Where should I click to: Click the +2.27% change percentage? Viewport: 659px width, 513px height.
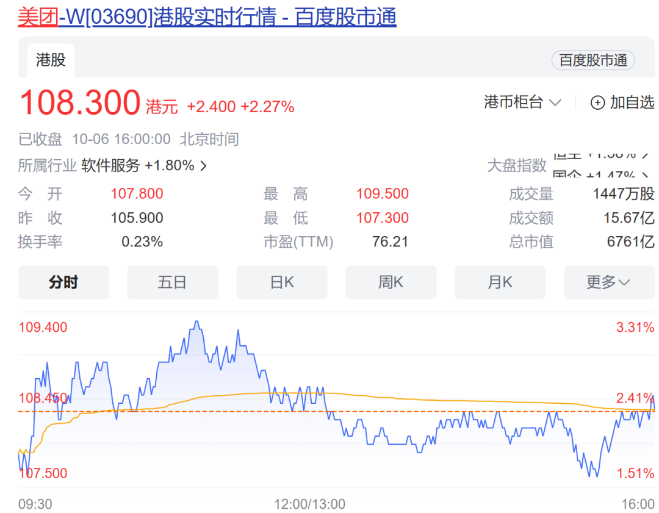267,107
